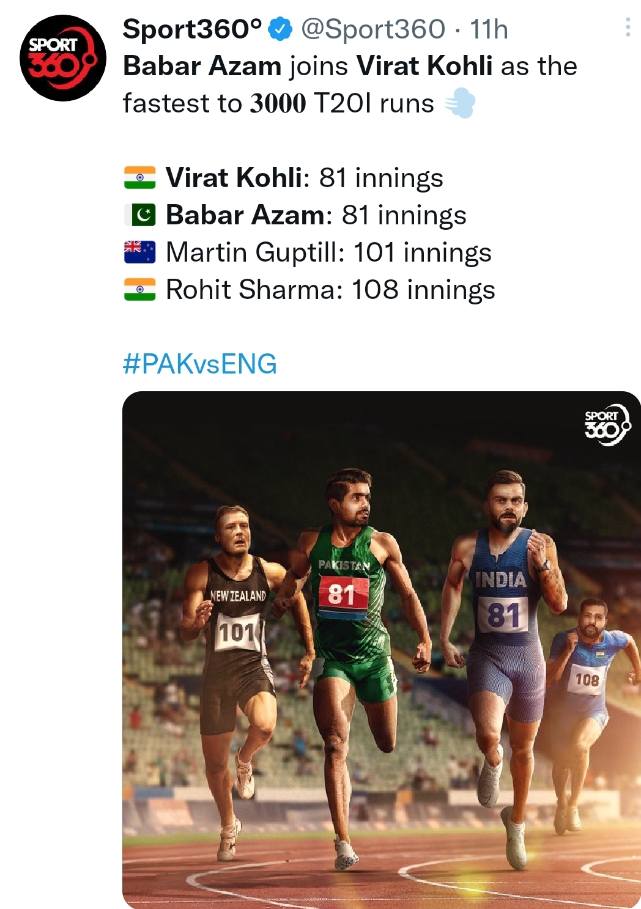This screenshot has width=641, height=909.
Task: Click the Sport360° display name
Action: tap(192, 29)
